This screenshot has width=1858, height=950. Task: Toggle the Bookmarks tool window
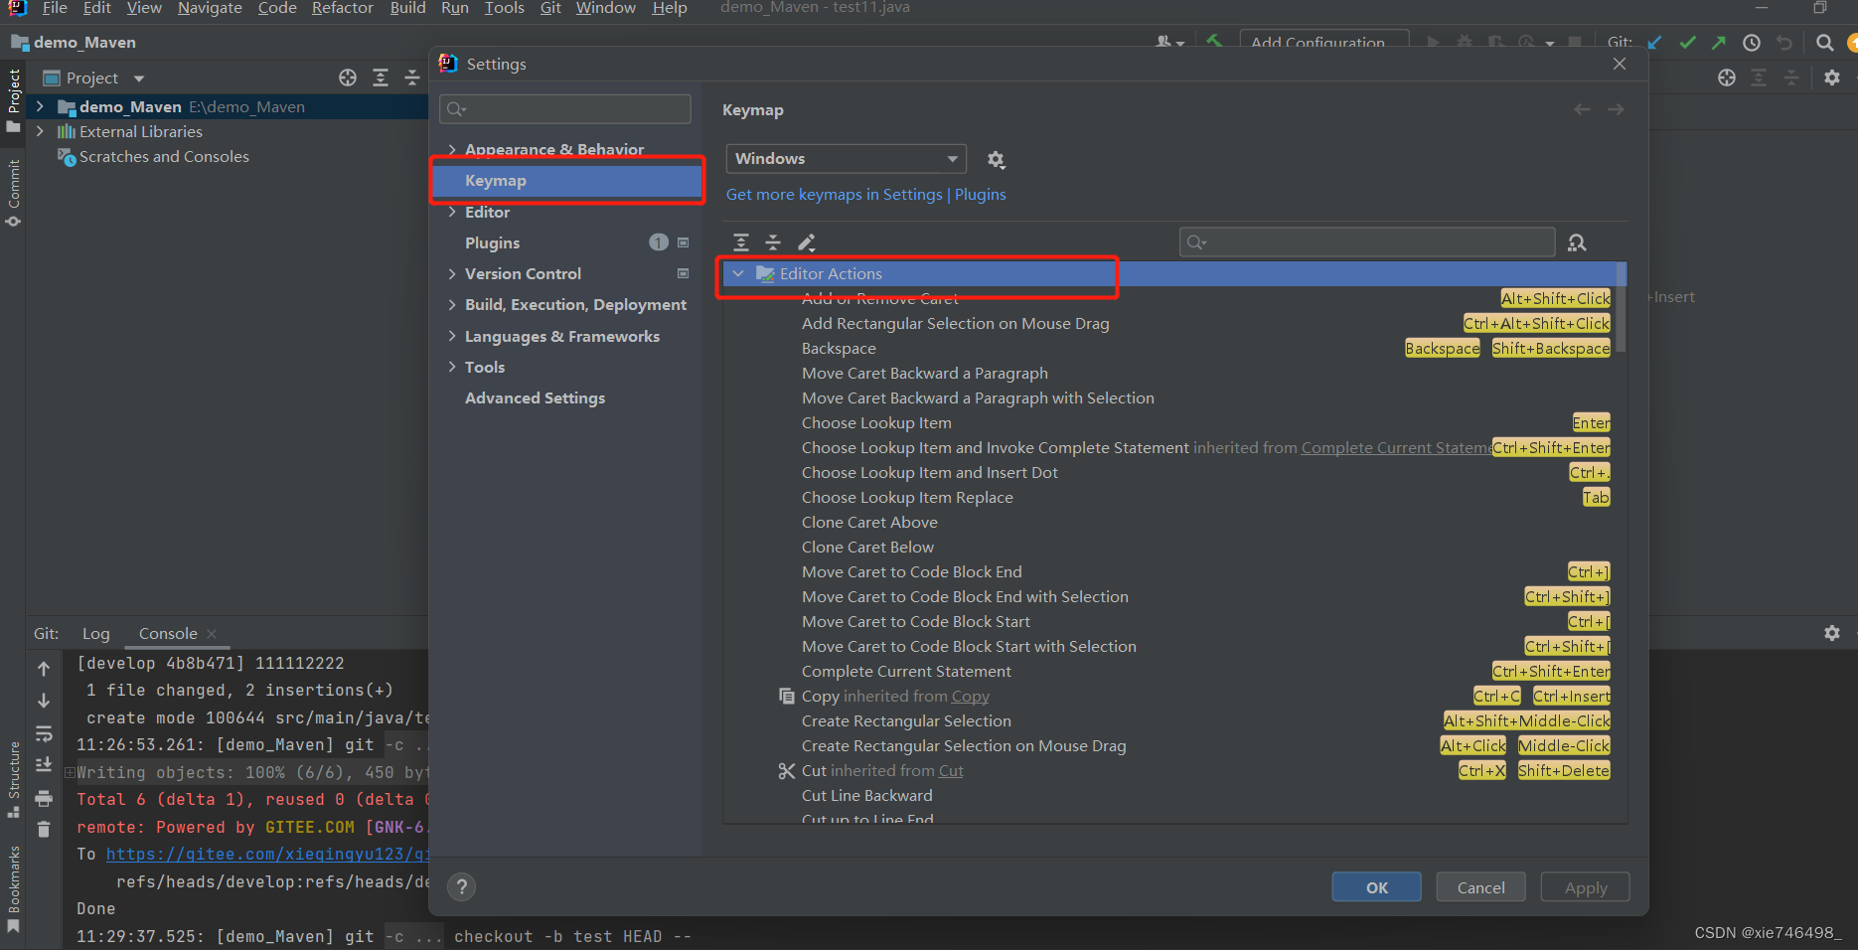pos(14,884)
